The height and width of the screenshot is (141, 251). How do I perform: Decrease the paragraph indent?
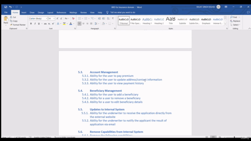pyautogui.click(x=99, y=18)
